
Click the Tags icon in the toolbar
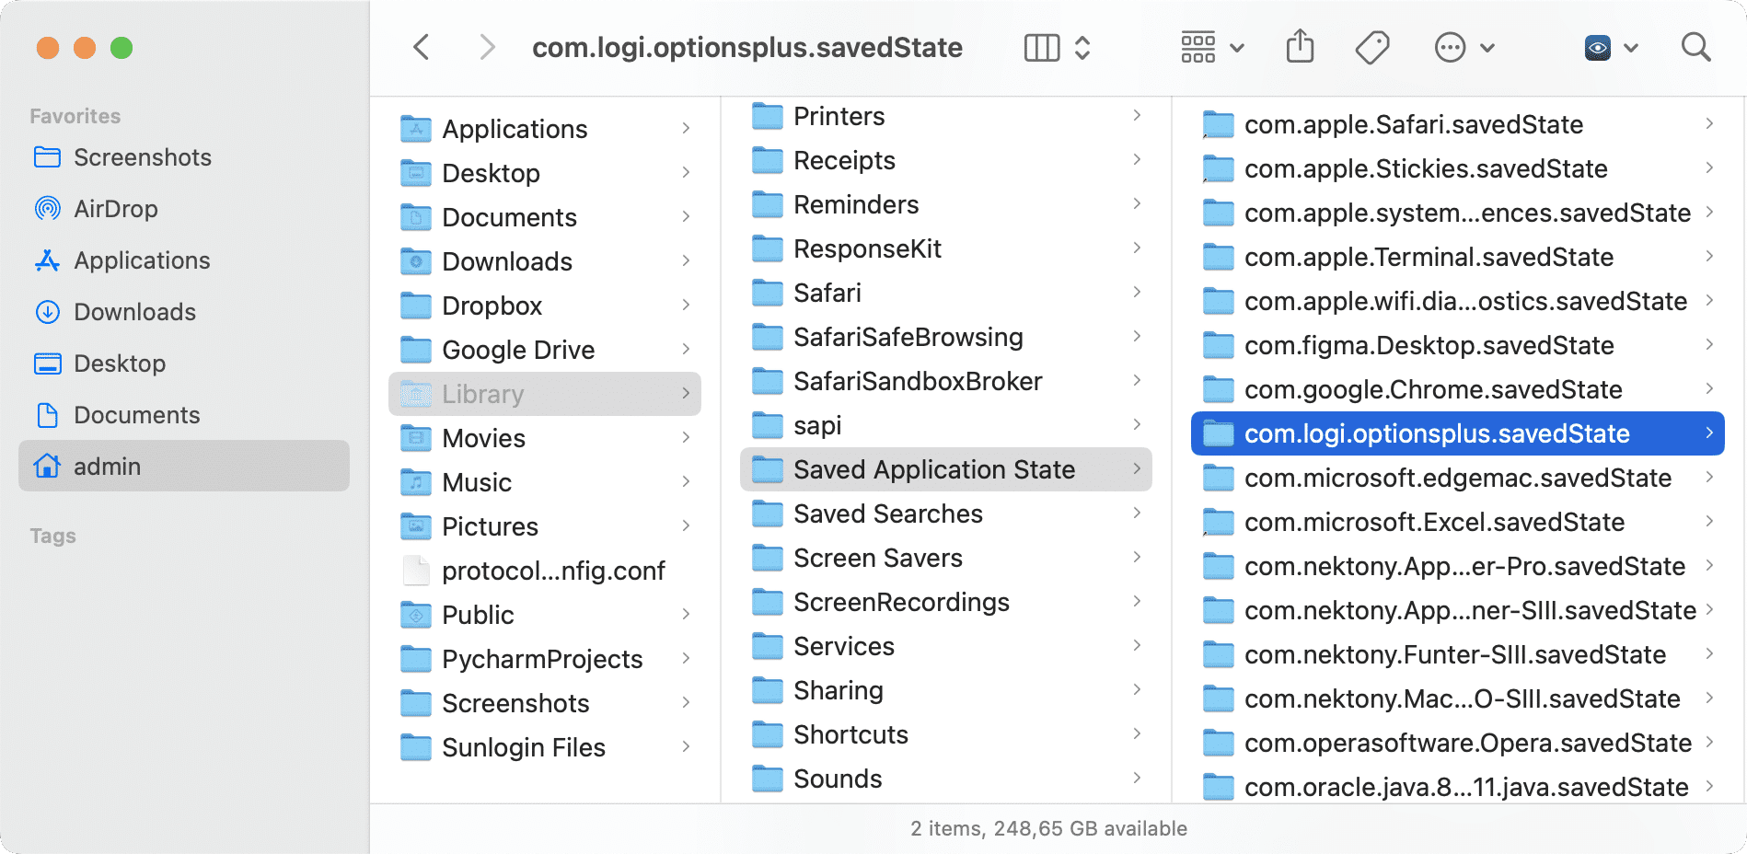pyautogui.click(x=1371, y=46)
